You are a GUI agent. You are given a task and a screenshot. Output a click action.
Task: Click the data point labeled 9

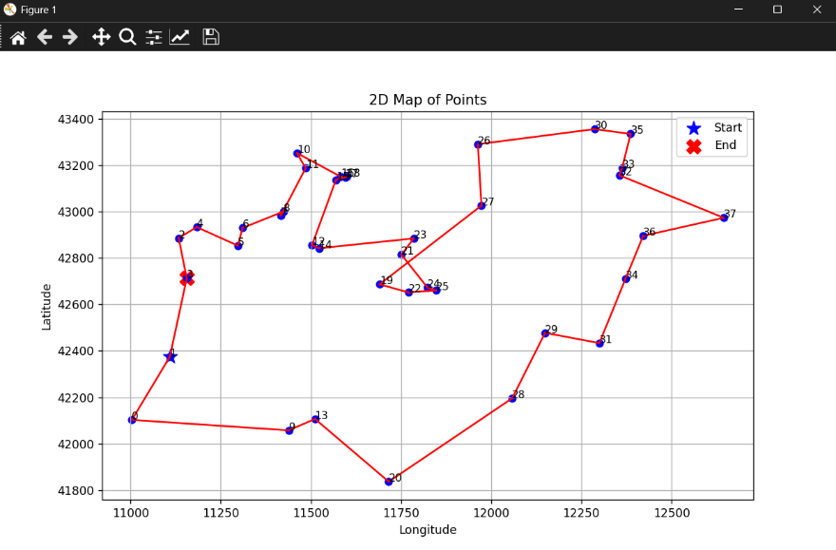click(289, 430)
